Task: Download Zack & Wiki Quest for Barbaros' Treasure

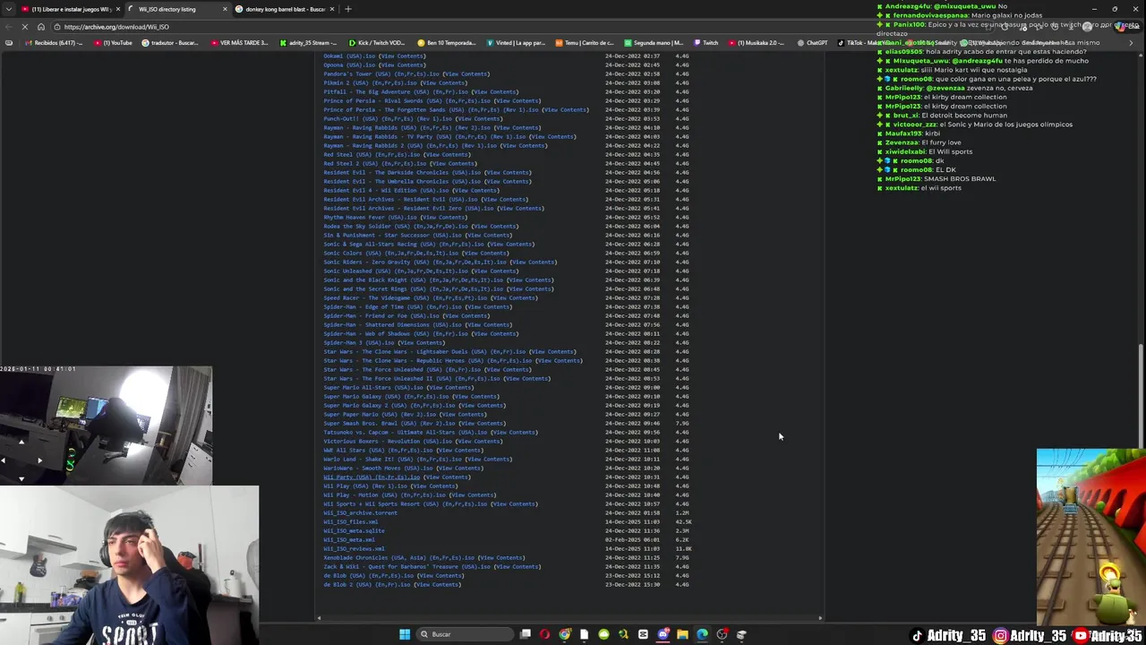Action: click(406, 566)
